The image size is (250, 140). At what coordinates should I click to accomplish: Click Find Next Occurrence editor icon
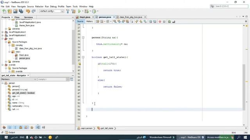[123, 21]
